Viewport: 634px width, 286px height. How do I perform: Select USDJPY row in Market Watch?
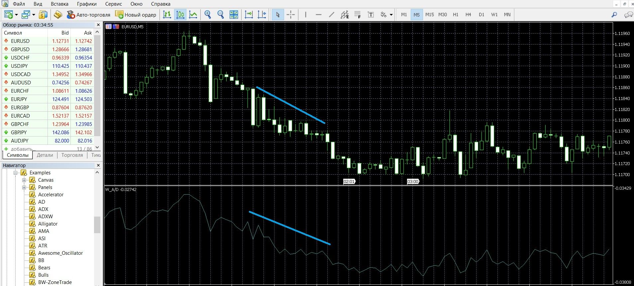tap(48, 66)
